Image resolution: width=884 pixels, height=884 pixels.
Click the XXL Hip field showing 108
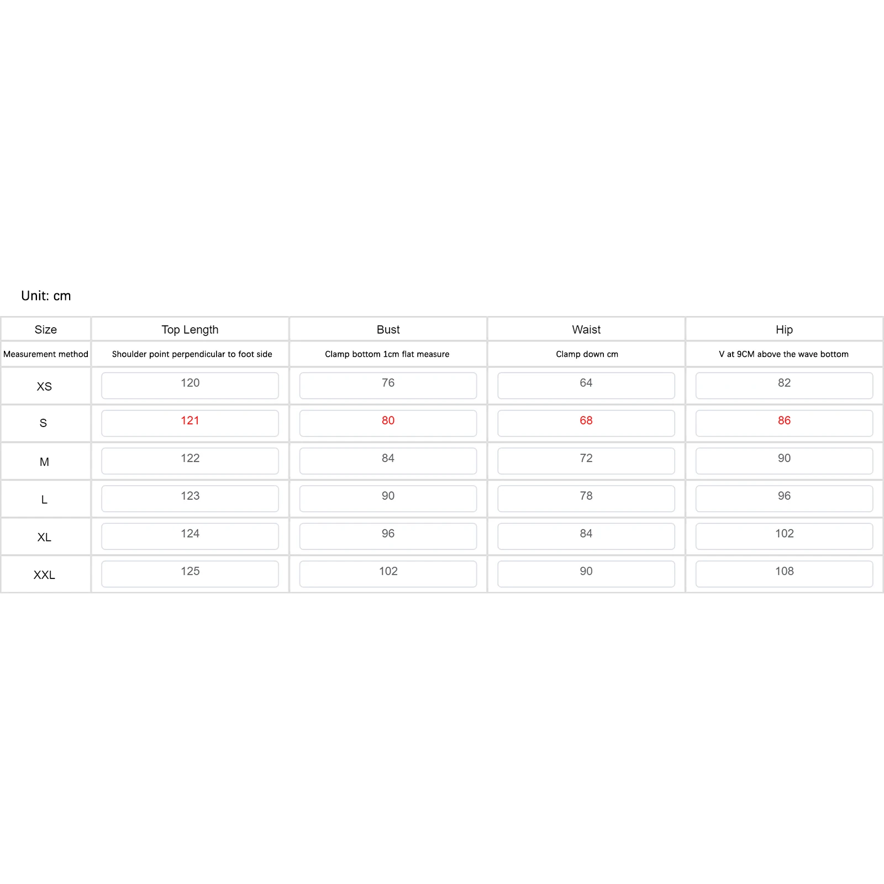coord(784,573)
